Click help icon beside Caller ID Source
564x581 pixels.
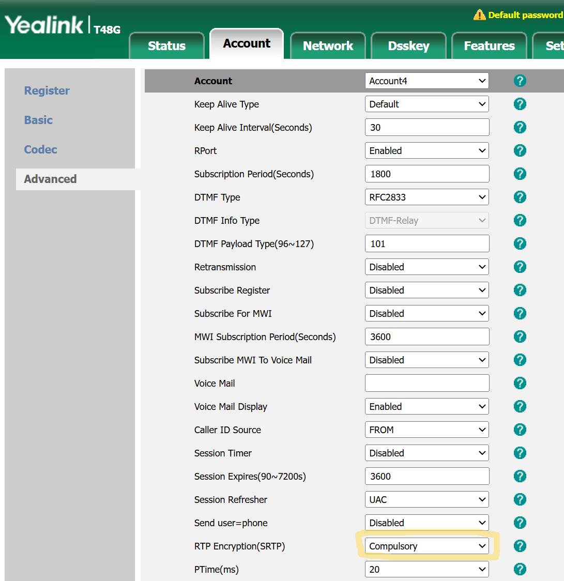(520, 430)
